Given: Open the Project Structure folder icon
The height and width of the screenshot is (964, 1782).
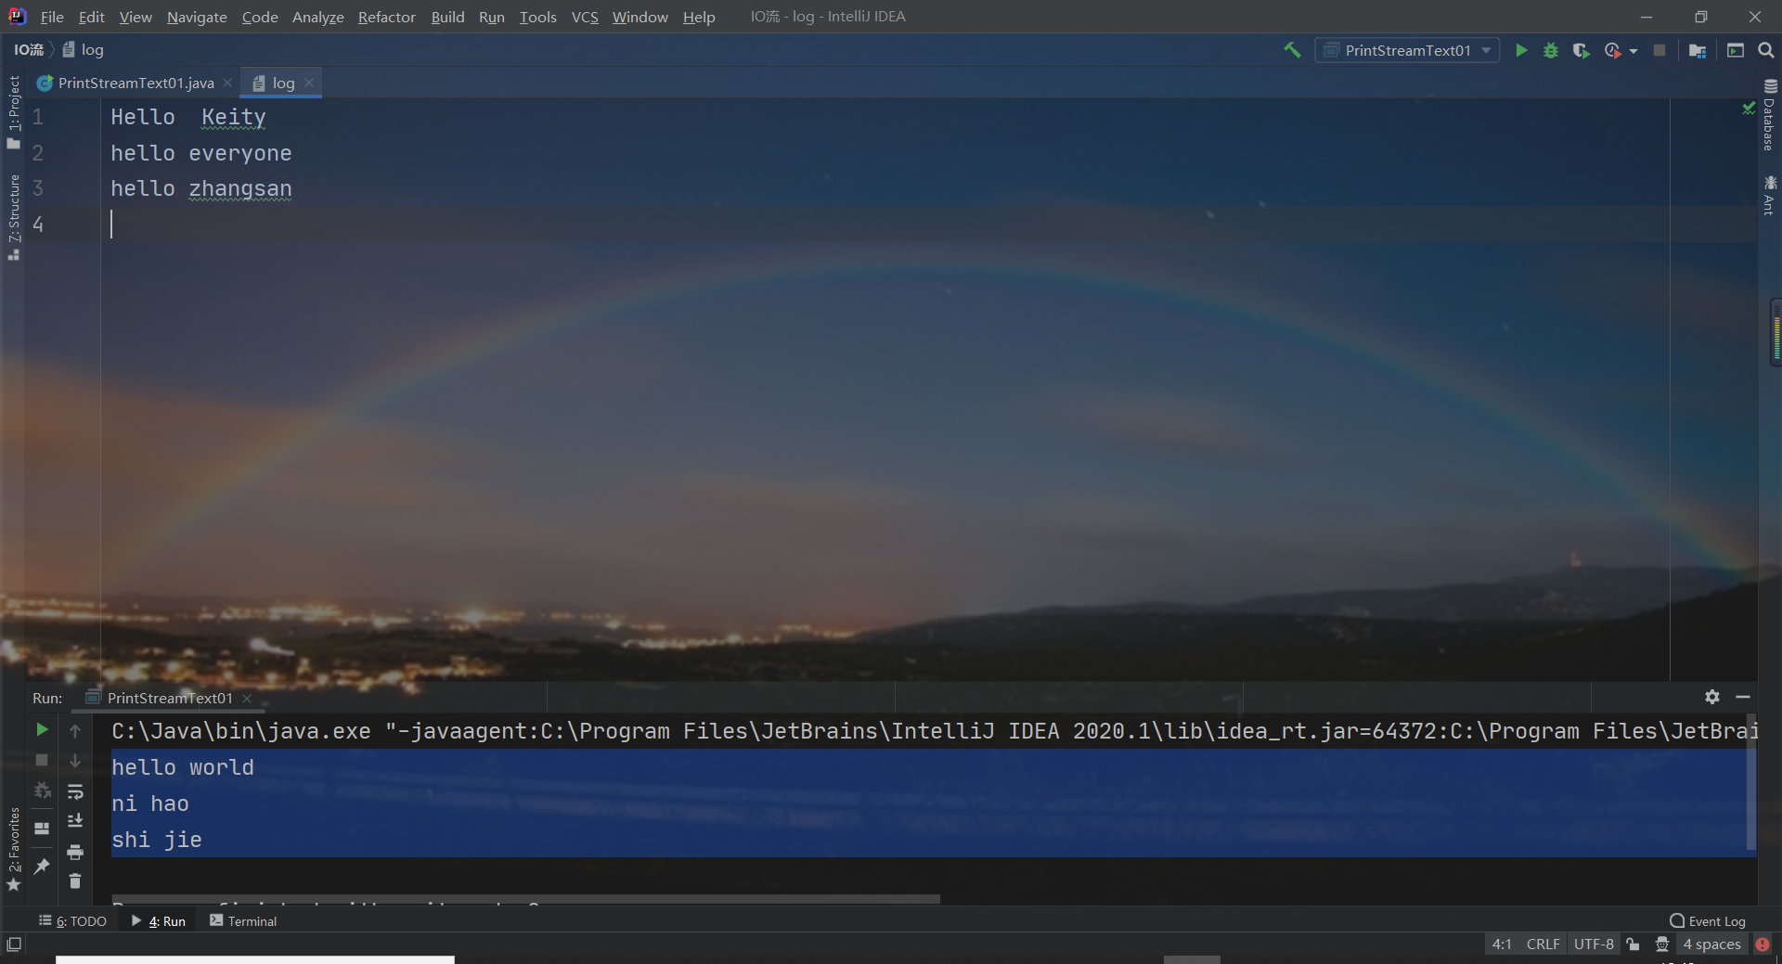Looking at the screenshot, I should (1698, 50).
